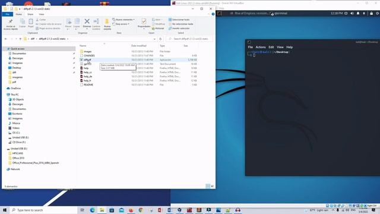380x214 pixels.
Task: Click the Eliminar X icon
Action: pyautogui.click(x=87, y=21)
